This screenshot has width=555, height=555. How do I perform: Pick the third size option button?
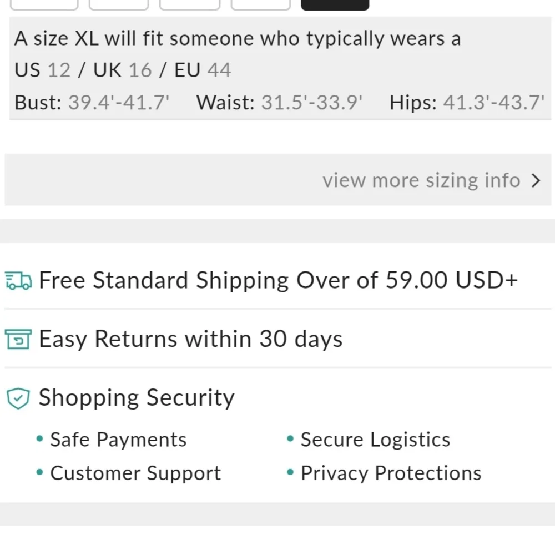190,5
